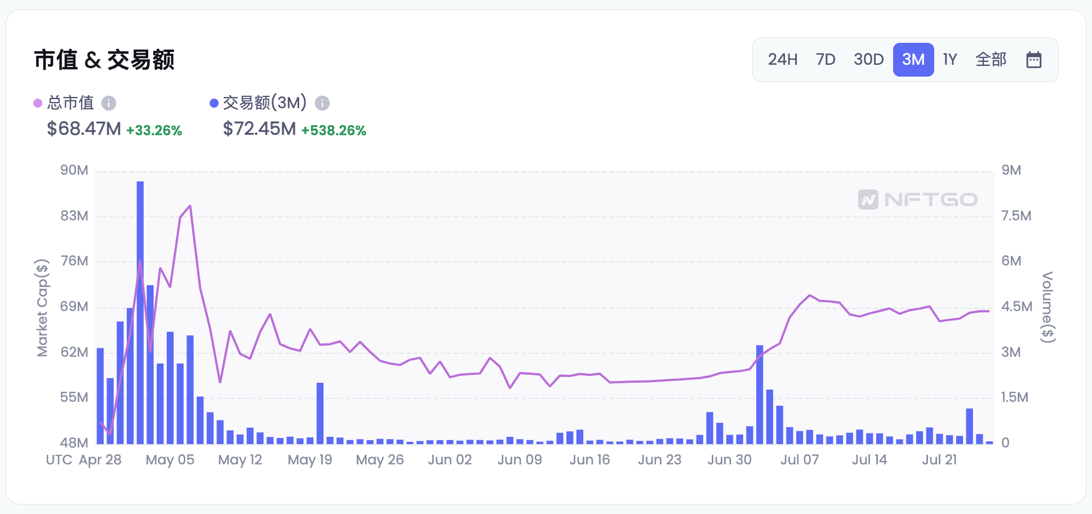This screenshot has height=514, width=1092.
Task: Click the 7.5M volume axis label
Action: click(x=1016, y=216)
